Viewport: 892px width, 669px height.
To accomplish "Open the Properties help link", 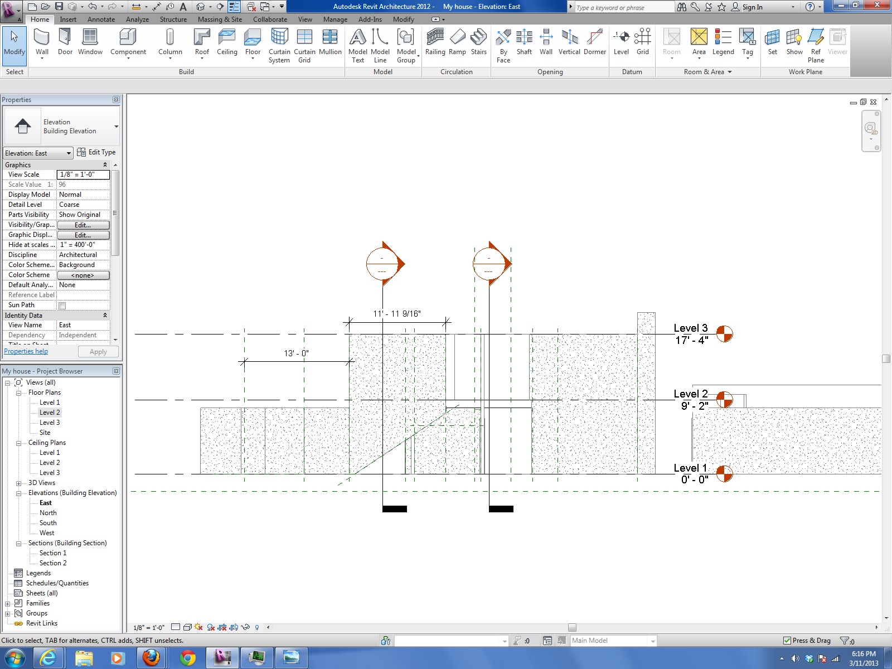I will tap(26, 351).
